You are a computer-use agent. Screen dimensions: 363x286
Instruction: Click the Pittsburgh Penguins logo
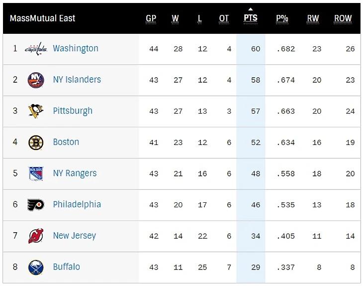[36, 111]
